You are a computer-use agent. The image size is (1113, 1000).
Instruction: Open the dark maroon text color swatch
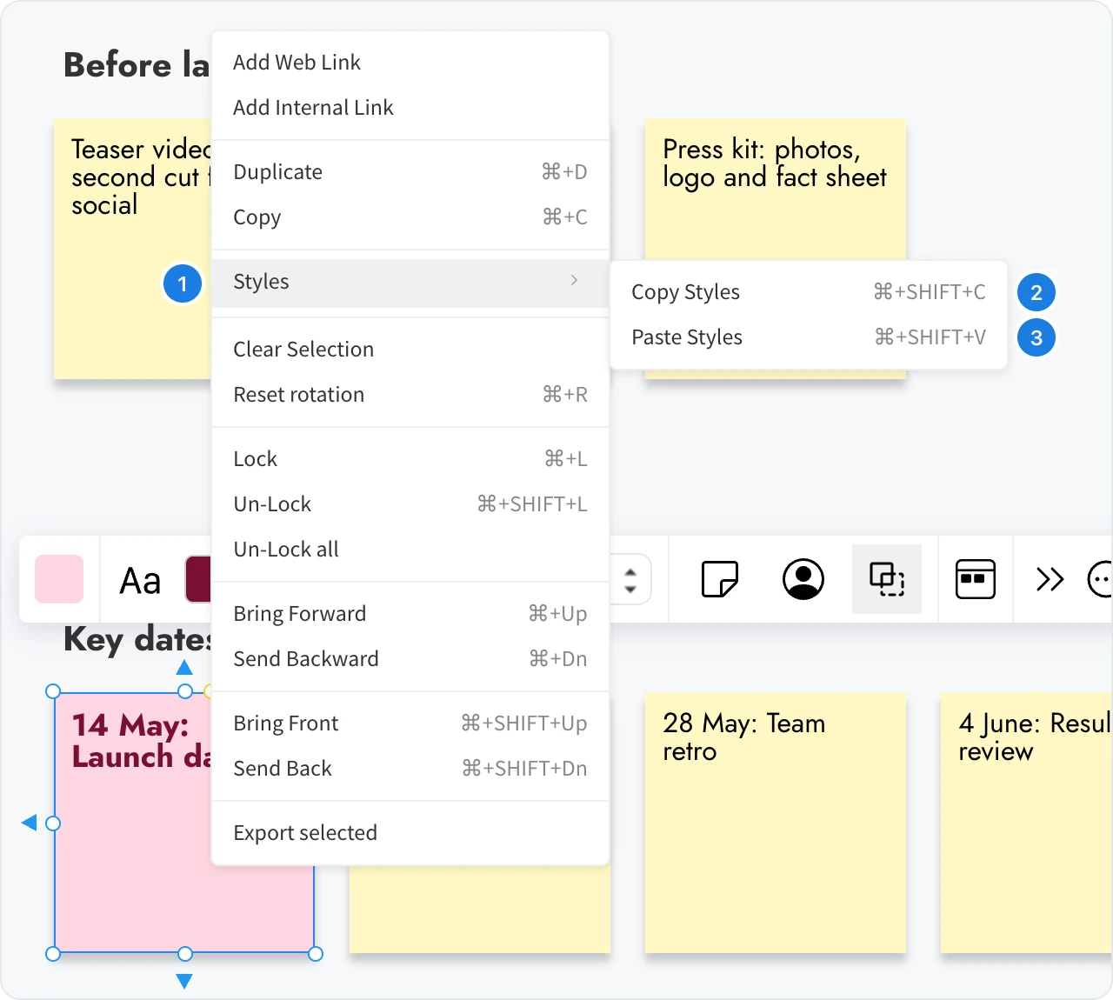point(198,579)
